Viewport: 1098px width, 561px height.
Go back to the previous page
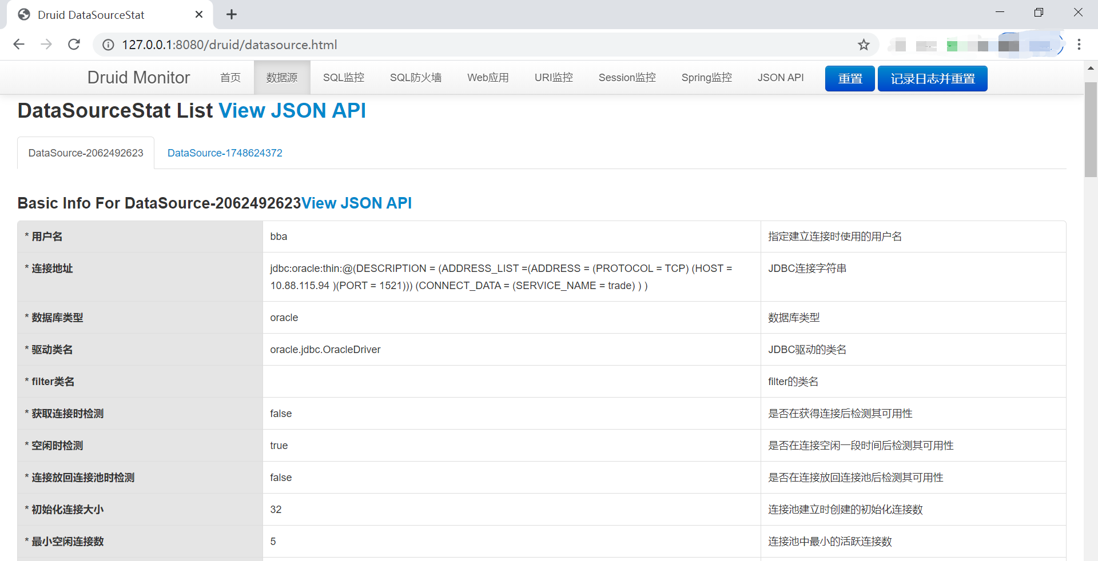point(19,45)
